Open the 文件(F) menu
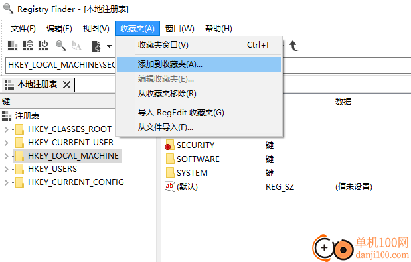 23,29
